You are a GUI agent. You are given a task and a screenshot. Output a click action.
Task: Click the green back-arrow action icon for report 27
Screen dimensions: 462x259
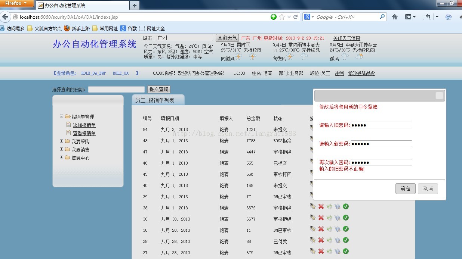[329, 251]
